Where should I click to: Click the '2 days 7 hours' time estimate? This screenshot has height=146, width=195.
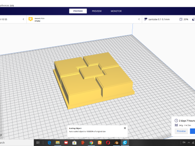187,121
